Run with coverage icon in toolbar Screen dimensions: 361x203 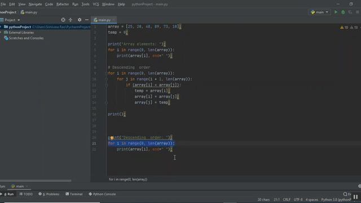pos(350,12)
